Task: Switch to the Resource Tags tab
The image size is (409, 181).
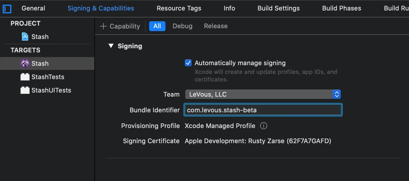Action: pyautogui.click(x=179, y=8)
